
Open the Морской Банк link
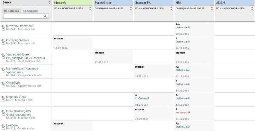tap(16, 97)
